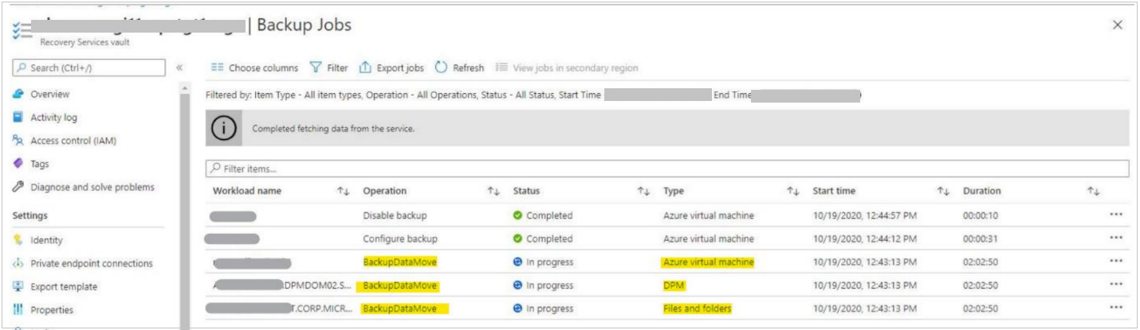Click the Properties bars icon
Image resolution: width=1140 pixels, height=330 pixels.
(18, 310)
